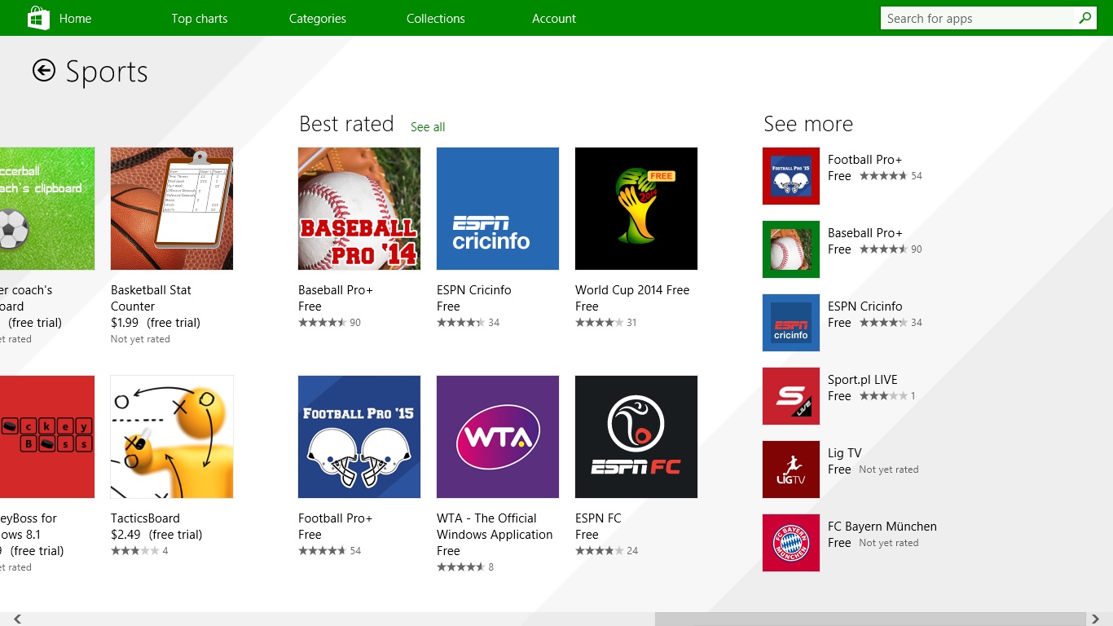Click Football Pro+ rating 54 in See more
The height and width of the screenshot is (626, 1113).
(x=891, y=176)
